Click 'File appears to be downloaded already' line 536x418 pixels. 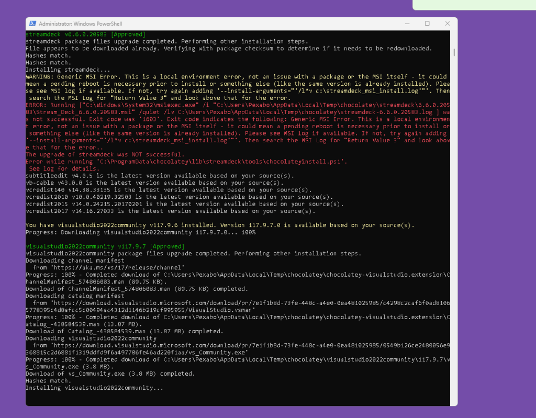coord(229,49)
